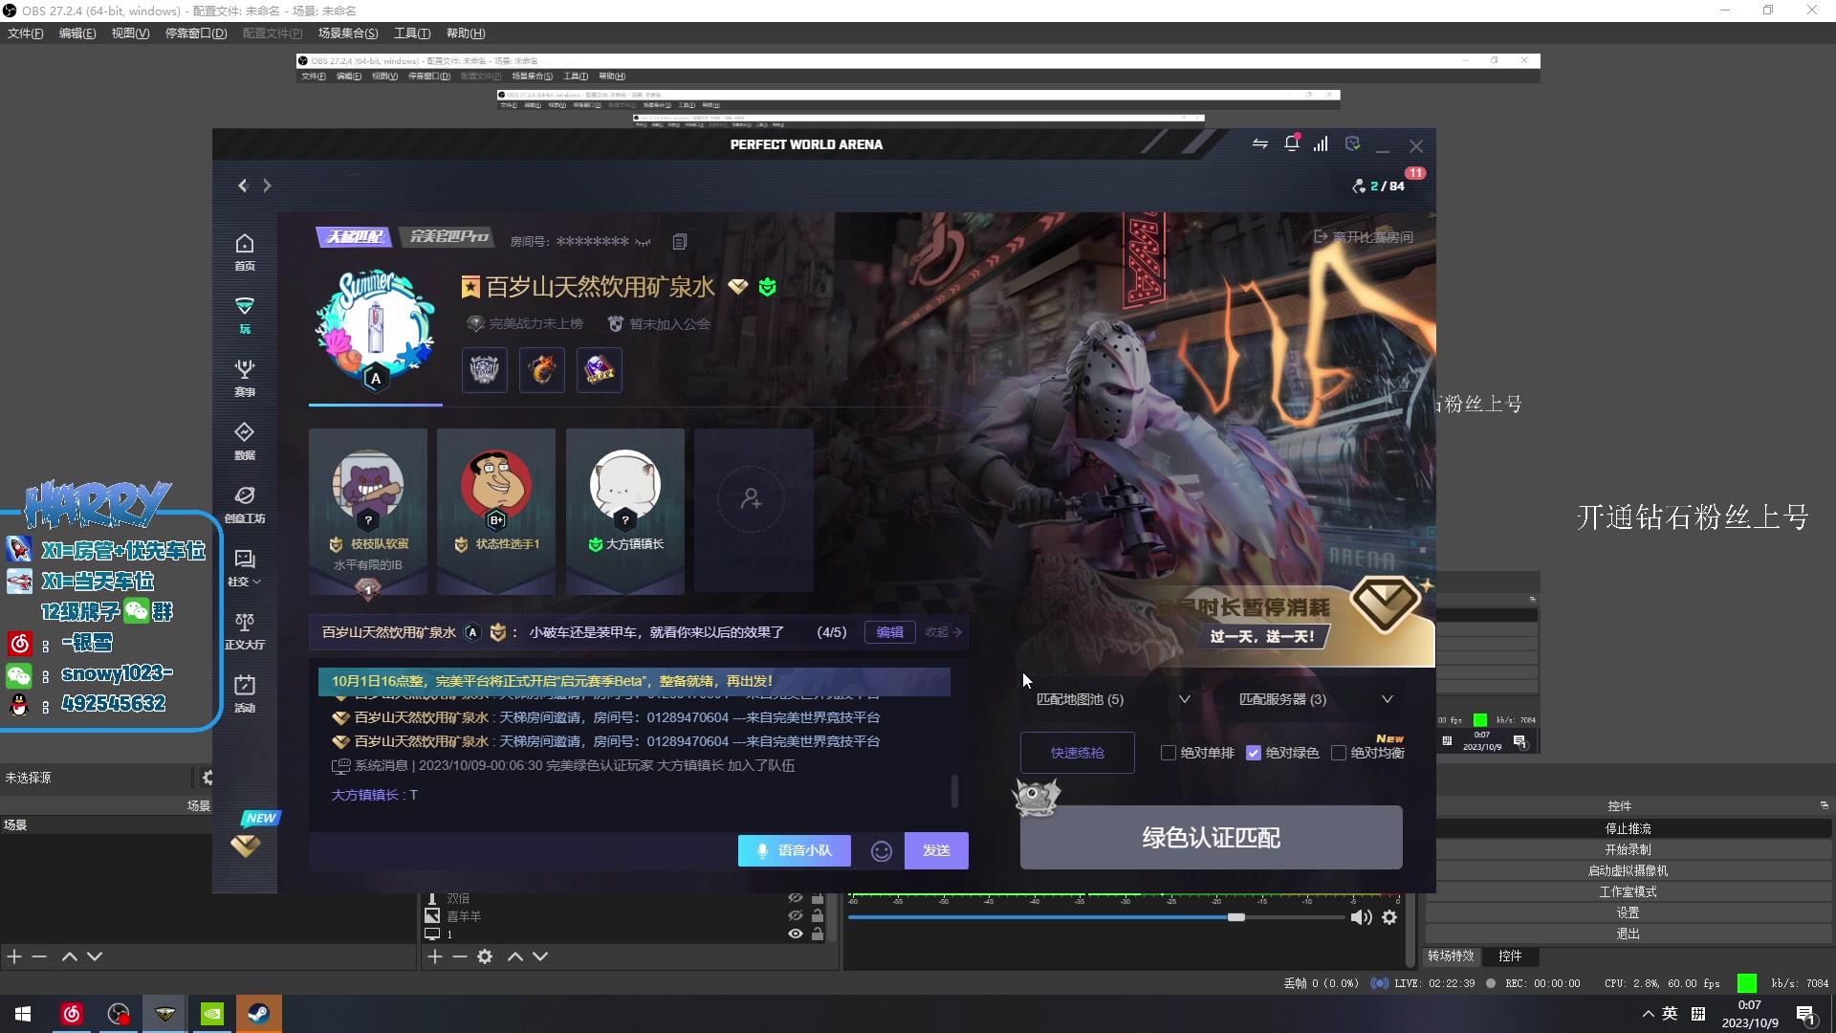
Task: Toggle lock on the 喜羊羊 source
Action: tap(818, 916)
